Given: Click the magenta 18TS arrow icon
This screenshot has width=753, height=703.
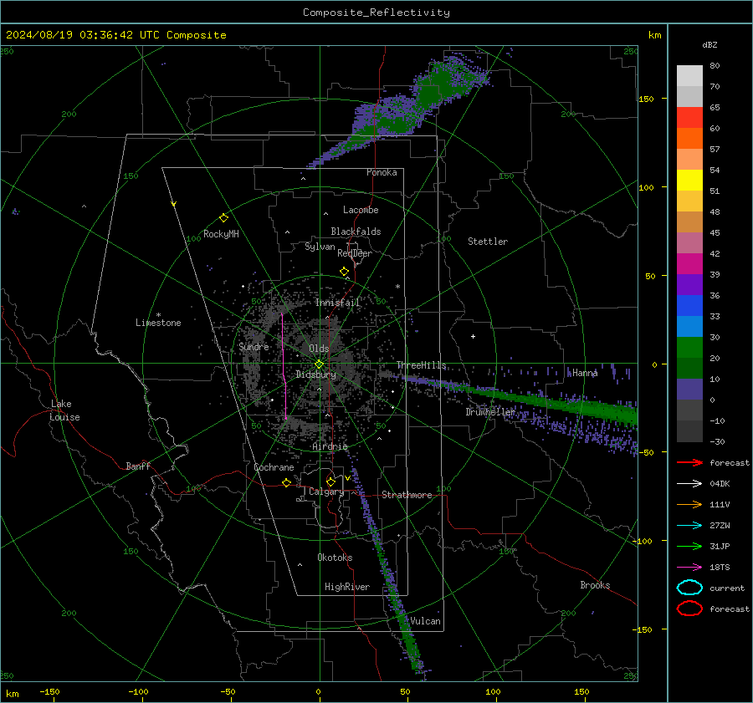Looking at the screenshot, I should (689, 567).
